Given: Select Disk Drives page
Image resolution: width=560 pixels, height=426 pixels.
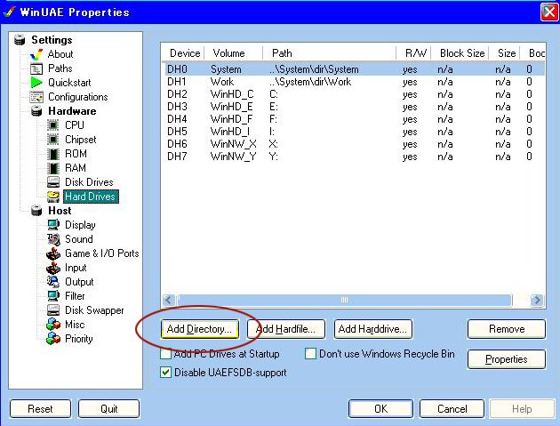Looking at the screenshot, I should click(89, 182).
